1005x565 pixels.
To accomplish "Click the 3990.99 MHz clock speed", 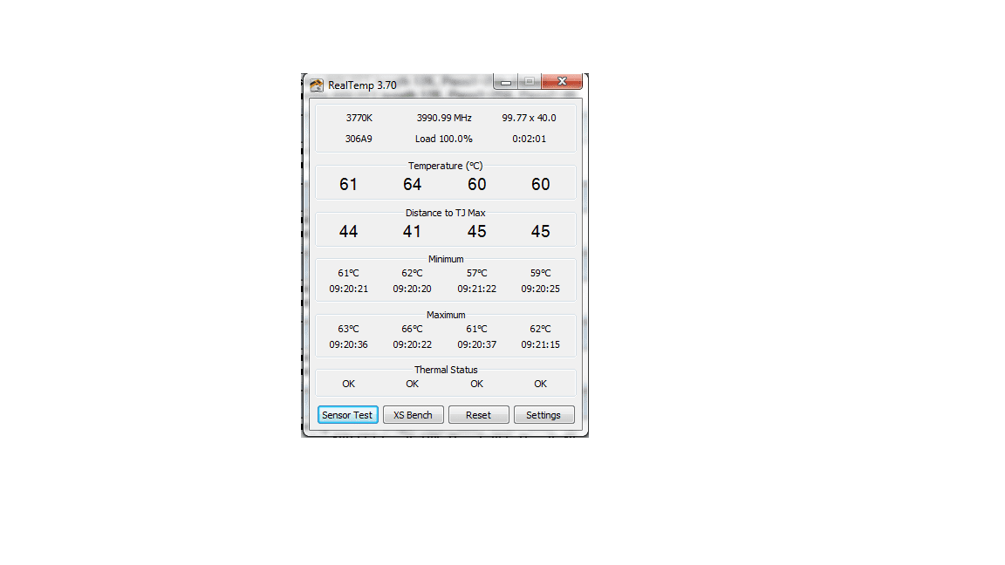I will coord(444,118).
